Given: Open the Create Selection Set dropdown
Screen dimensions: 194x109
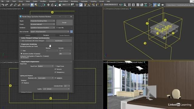Looking at the screenshot, I should click(x=111, y=5).
